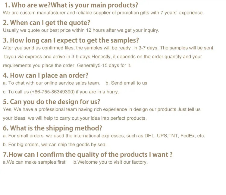
Task: Click the "carry out your idea into perfect products" line
Action: [74, 118]
